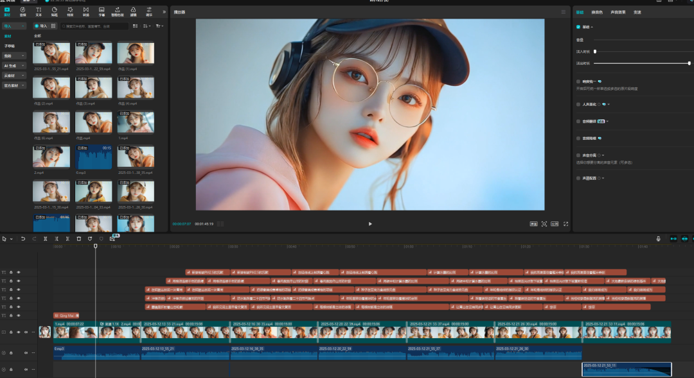Select 素材 in the left sidebar

click(8, 36)
